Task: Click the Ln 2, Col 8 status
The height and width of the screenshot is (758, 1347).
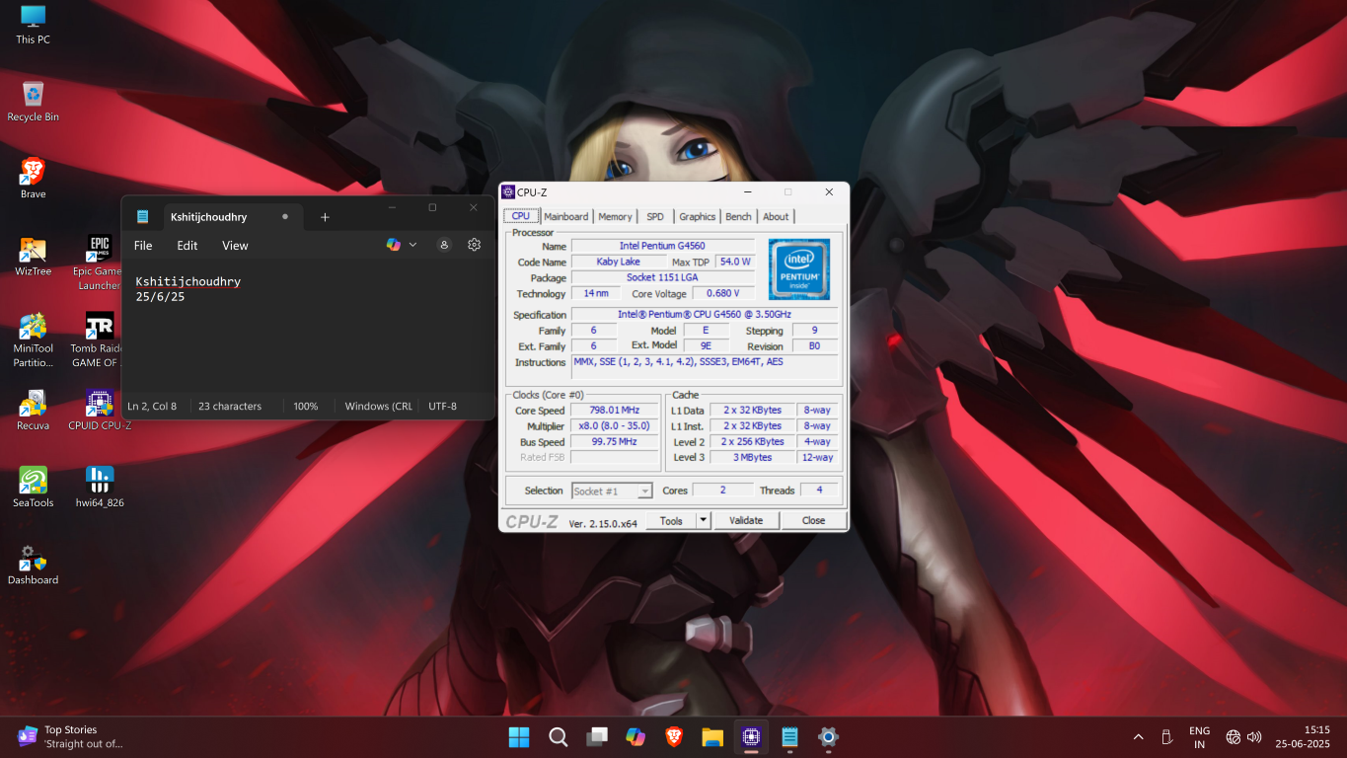Action: coord(152,406)
